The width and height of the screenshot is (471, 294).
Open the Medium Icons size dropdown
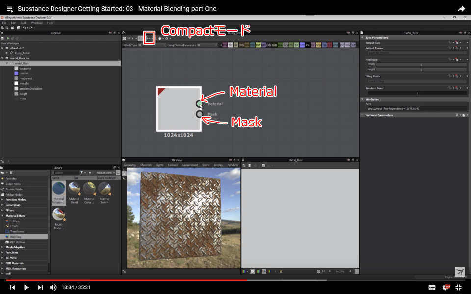(105, 173)
